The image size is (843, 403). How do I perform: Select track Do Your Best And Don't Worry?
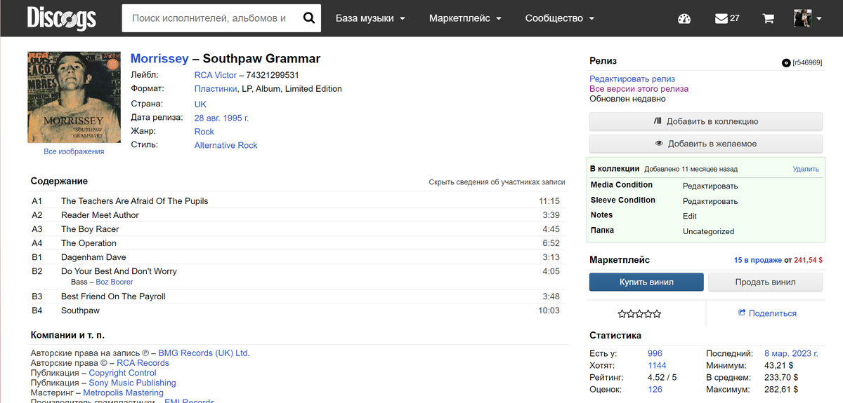[x=119, y=271]
